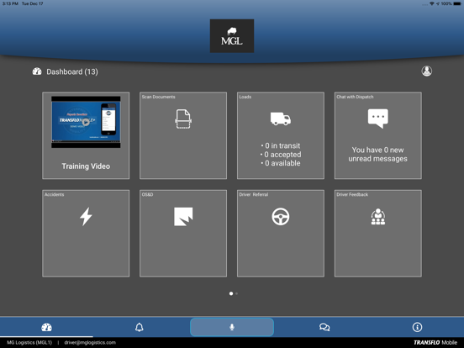Play the Transflo Mobile training video thumbnail
The image size is (464, 348).
click(86, 122)
